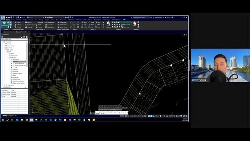Click the Sample Lines tool
250x141 pixels.
pyautogui.click(x=62, y=25)
